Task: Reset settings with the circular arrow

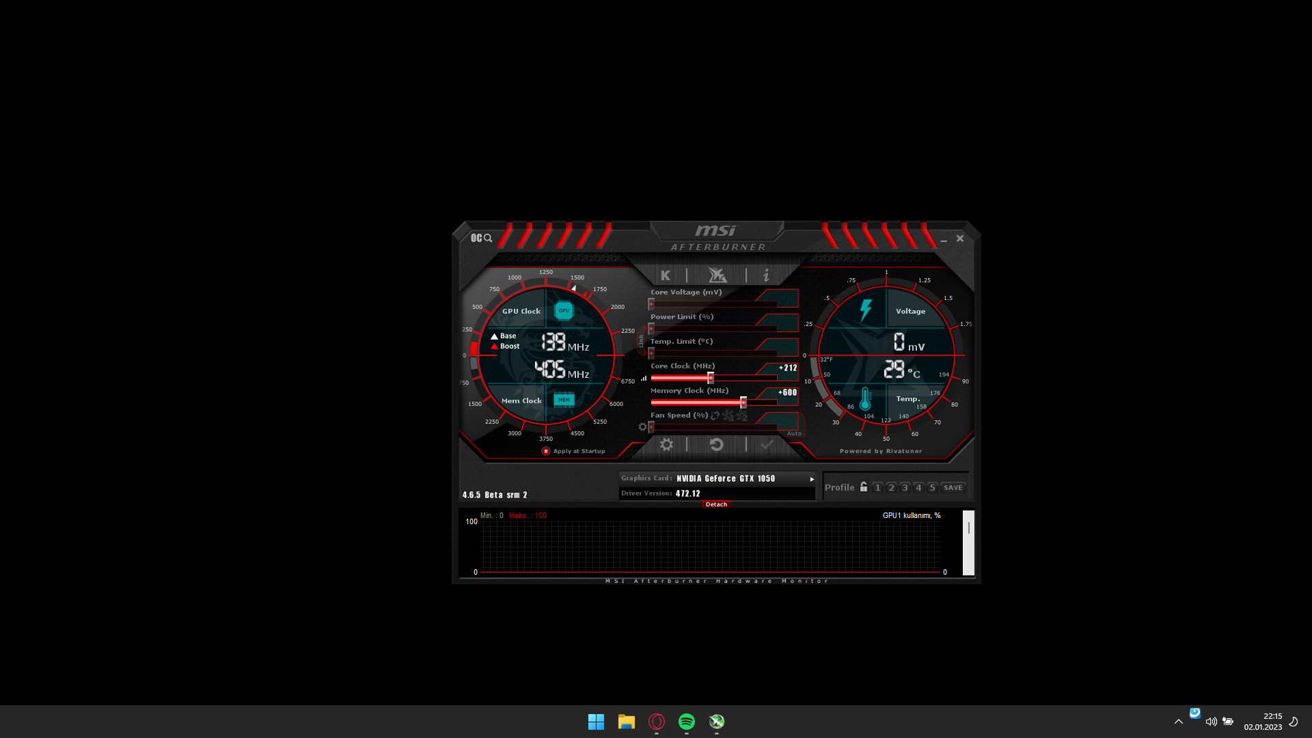Action: tap(716, 445)
